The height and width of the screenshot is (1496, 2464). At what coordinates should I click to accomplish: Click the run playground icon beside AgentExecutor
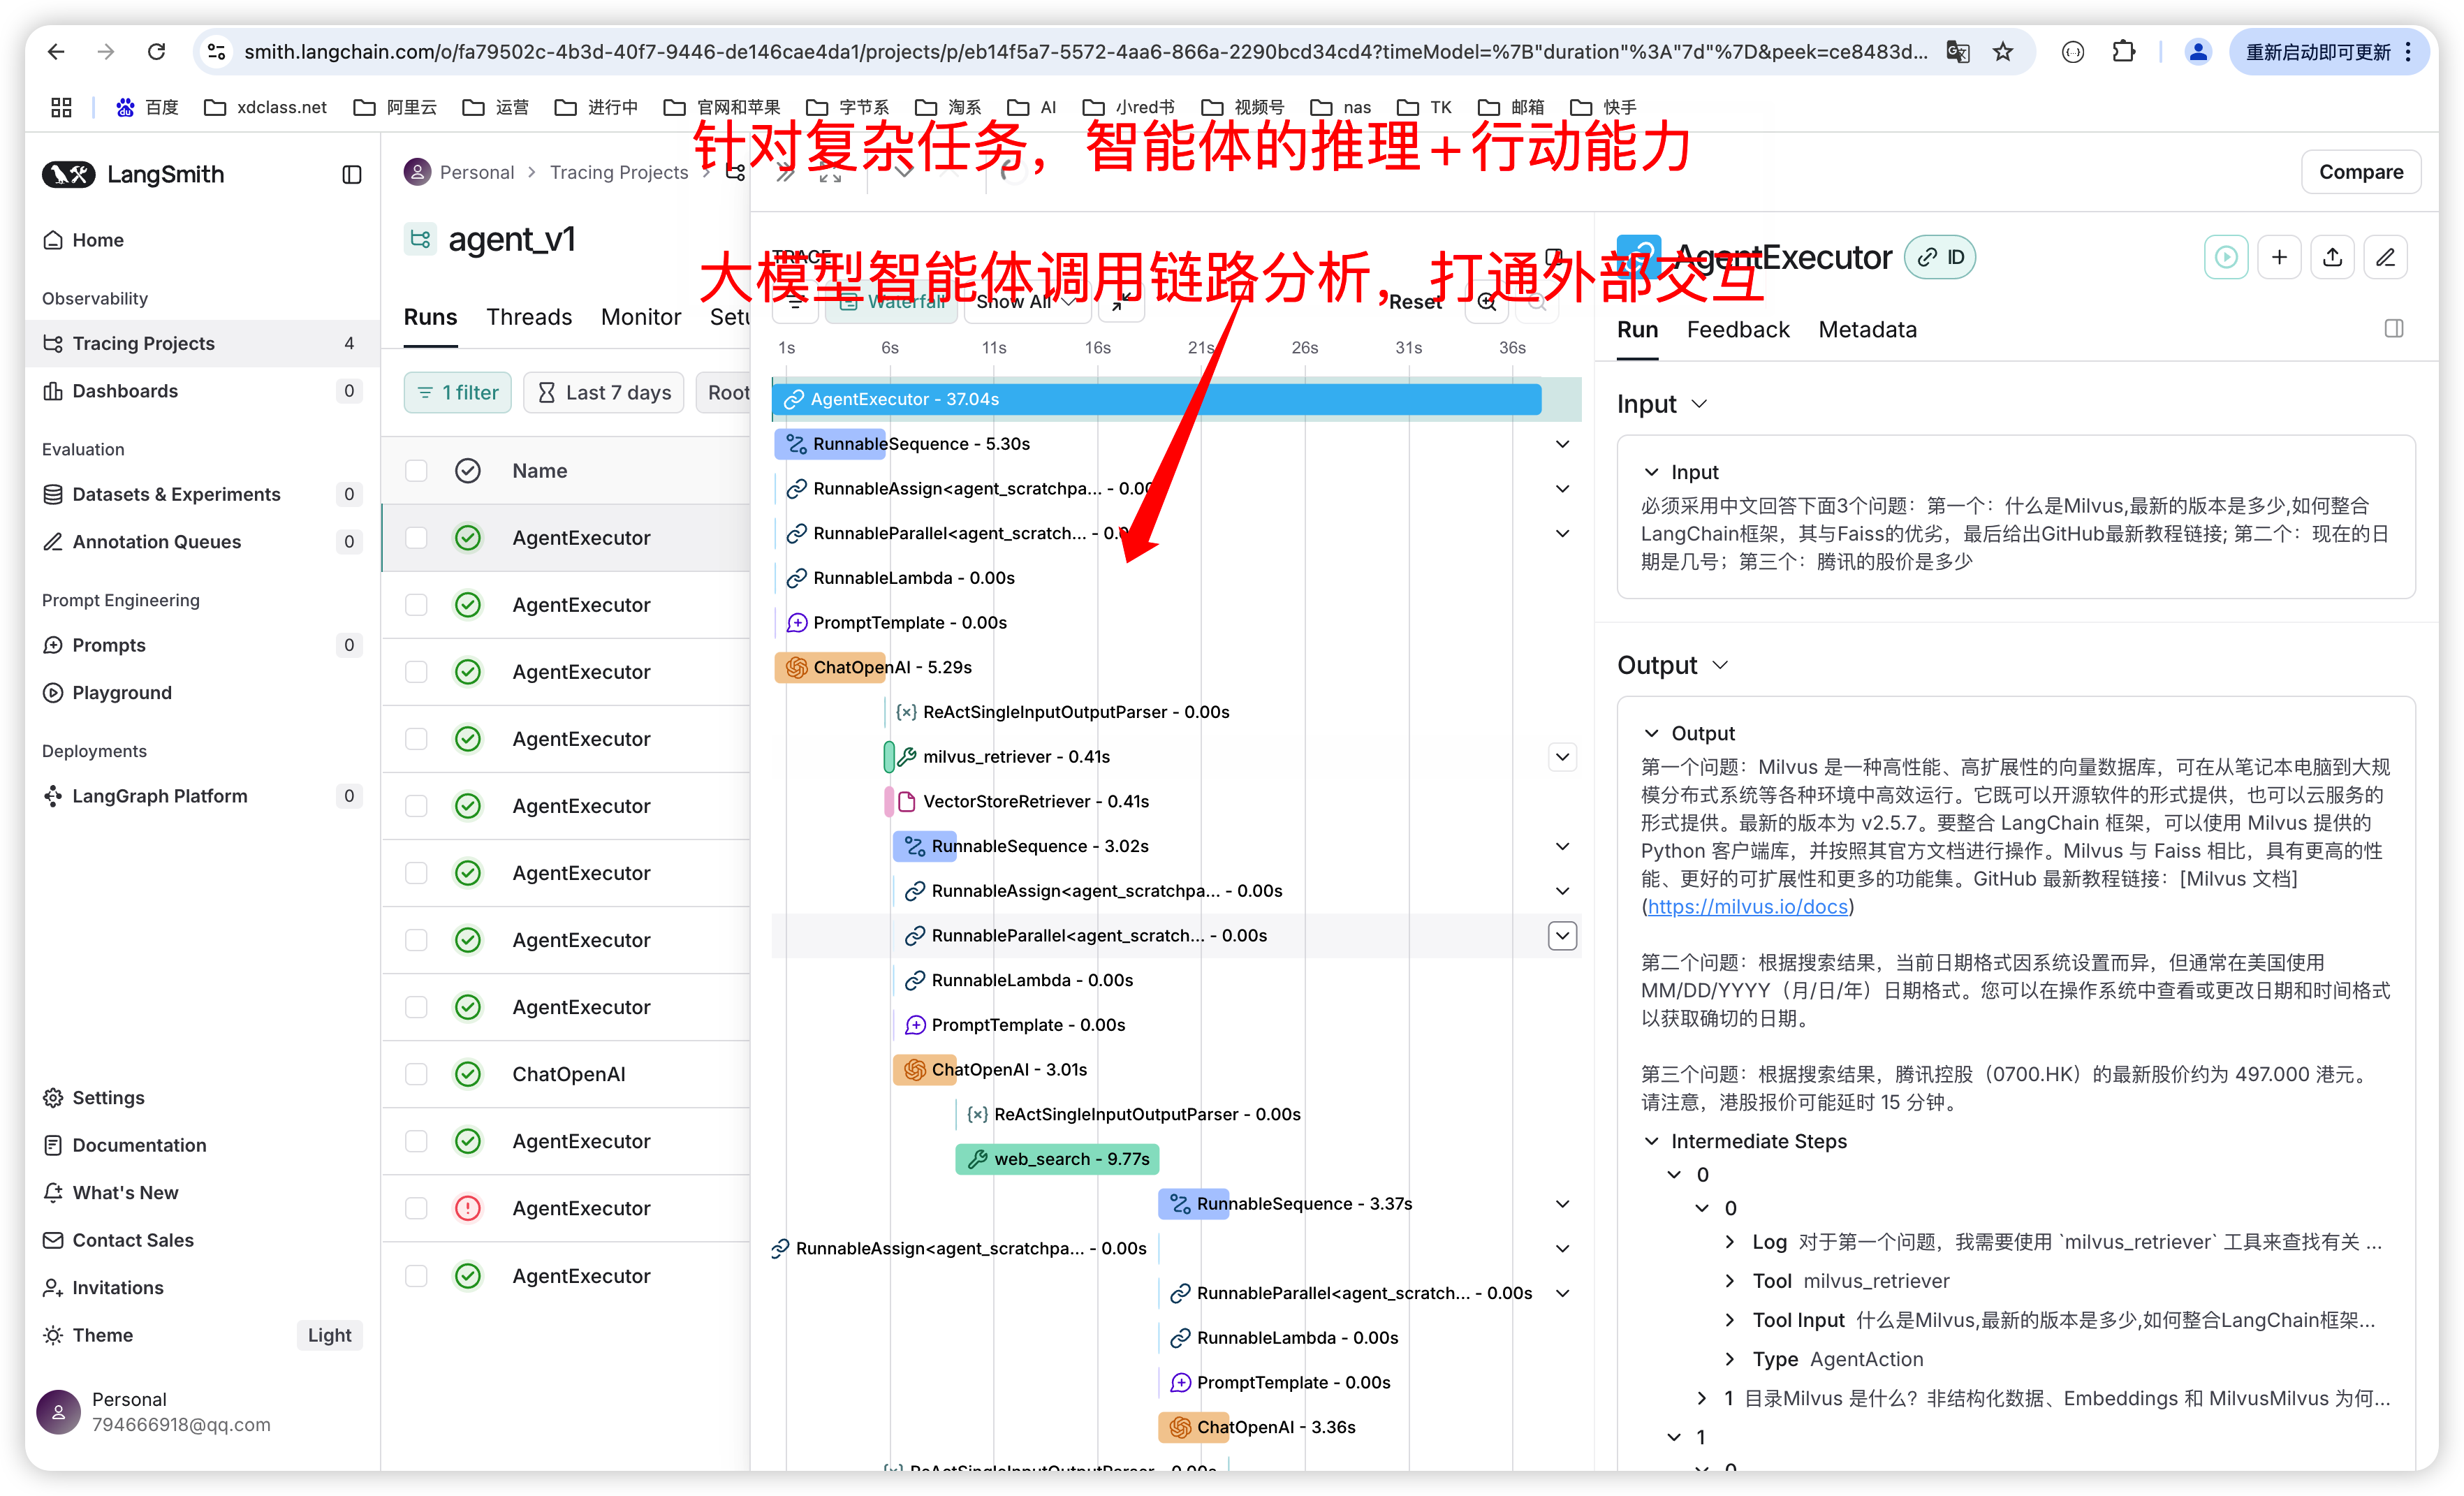[2225, 257]
